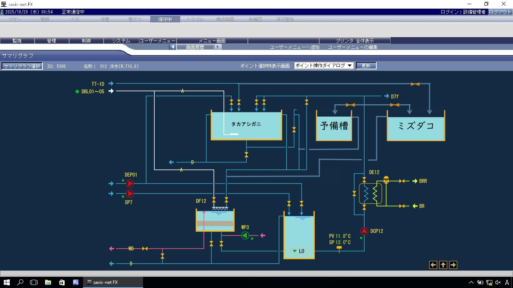Open the システム menu

(121, 40)
